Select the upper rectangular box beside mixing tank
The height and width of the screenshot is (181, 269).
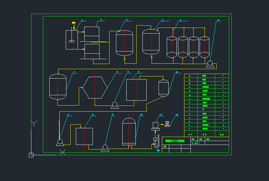92,34
